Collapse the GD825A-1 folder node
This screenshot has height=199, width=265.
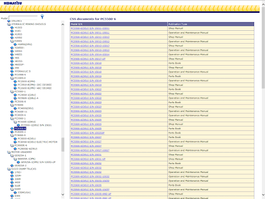coord(12,155)
